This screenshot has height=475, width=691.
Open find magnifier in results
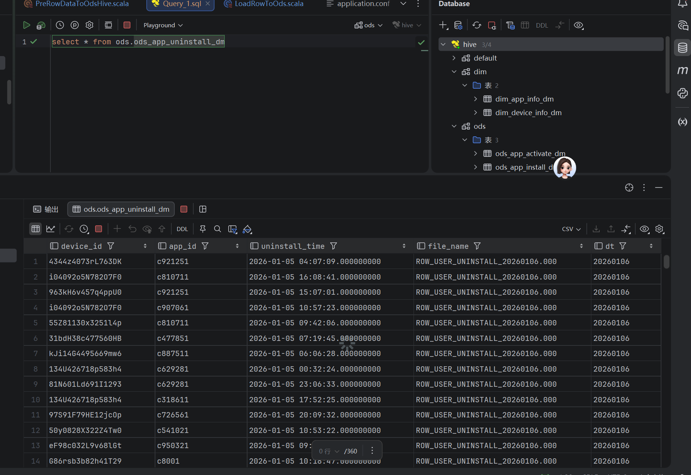point(217,229)
